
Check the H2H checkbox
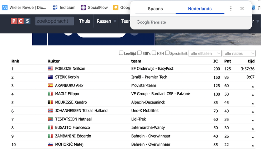154,53
